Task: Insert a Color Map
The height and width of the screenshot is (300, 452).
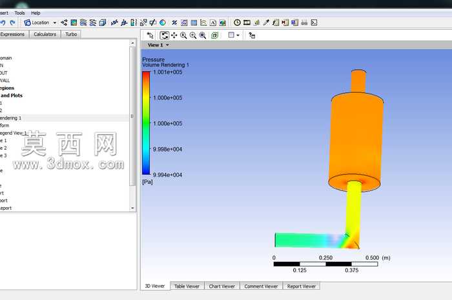Action: [x=163, y=23]
